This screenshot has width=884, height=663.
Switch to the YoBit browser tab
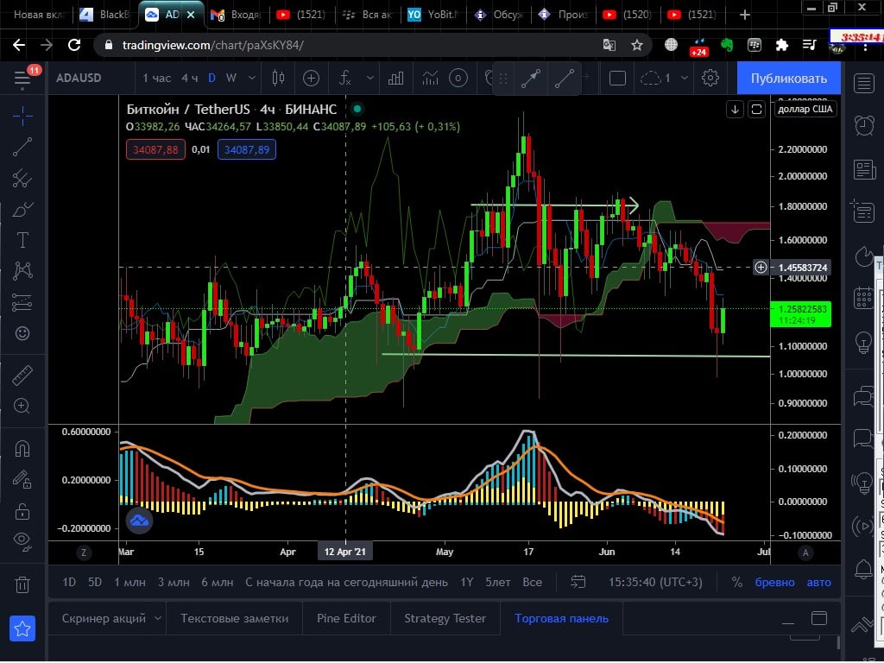pyautogui.click(x=433, y=15)
